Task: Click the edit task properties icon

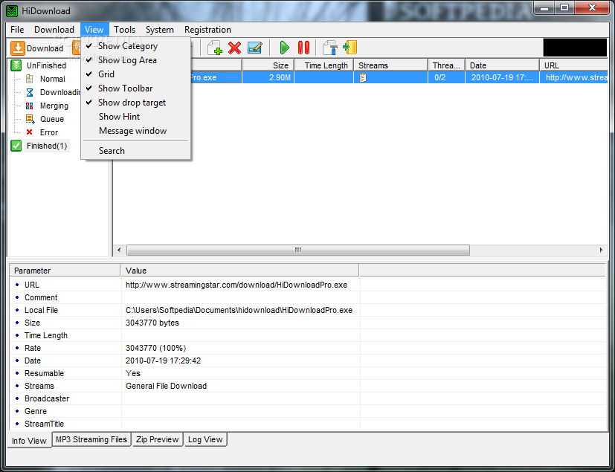Action: pyautogui.click(x=255, y=48)
